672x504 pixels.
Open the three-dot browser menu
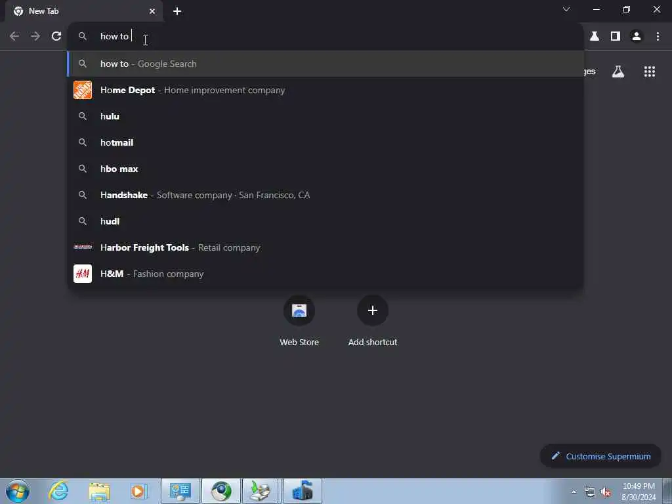pyautogui.click(x=658, y=37)
